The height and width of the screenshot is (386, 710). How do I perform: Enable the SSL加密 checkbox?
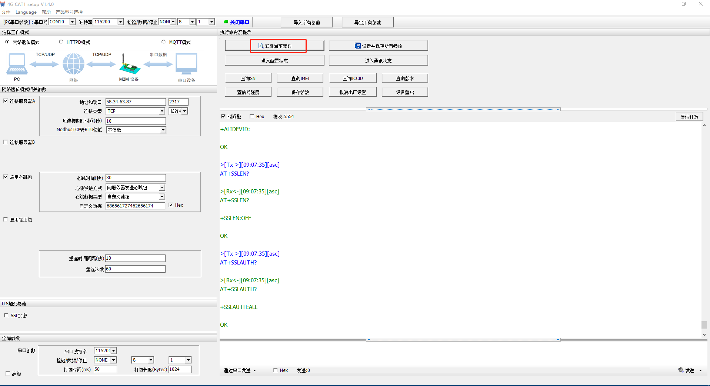(6, 316)
